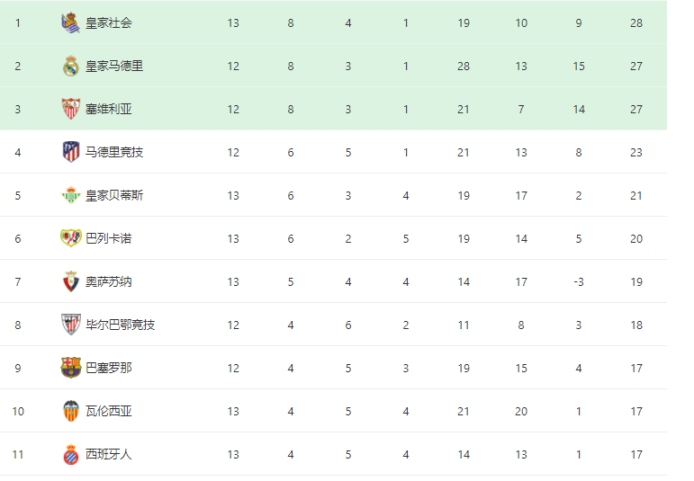Screen dimensions: 694x481
Task: Select goal difference -3 in Osasuna row
Action: 579,281
